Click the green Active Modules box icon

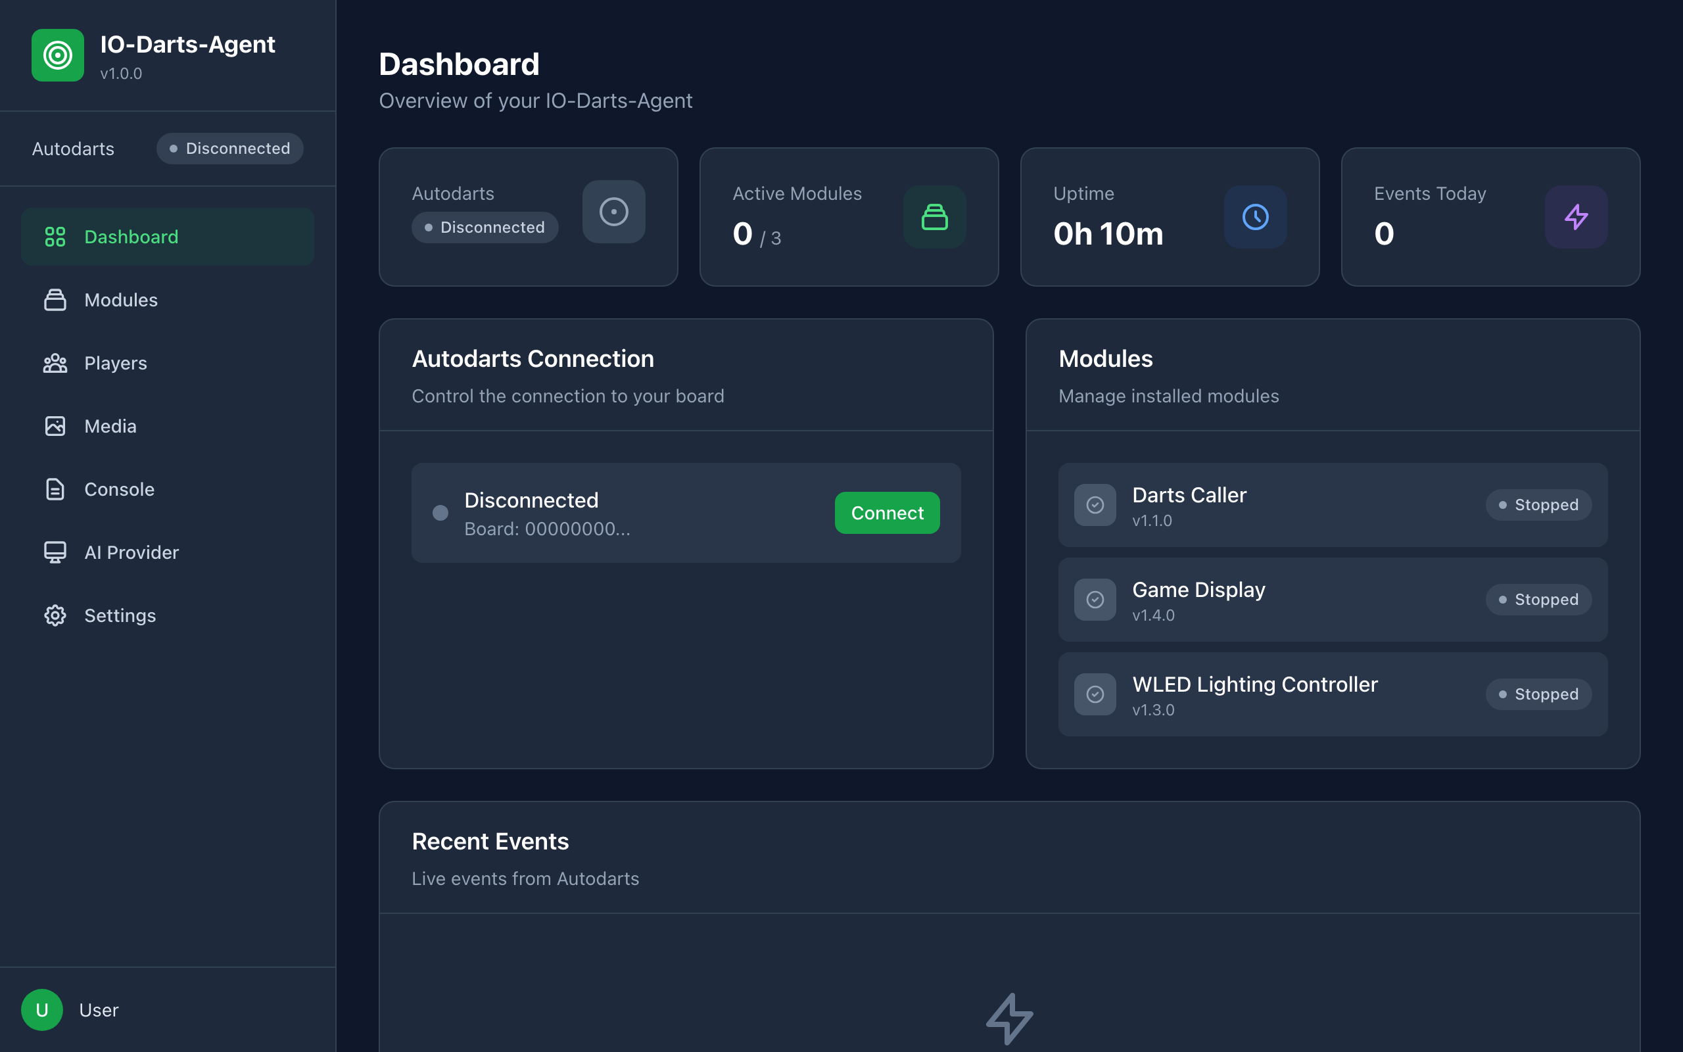(x=935, y=217)
